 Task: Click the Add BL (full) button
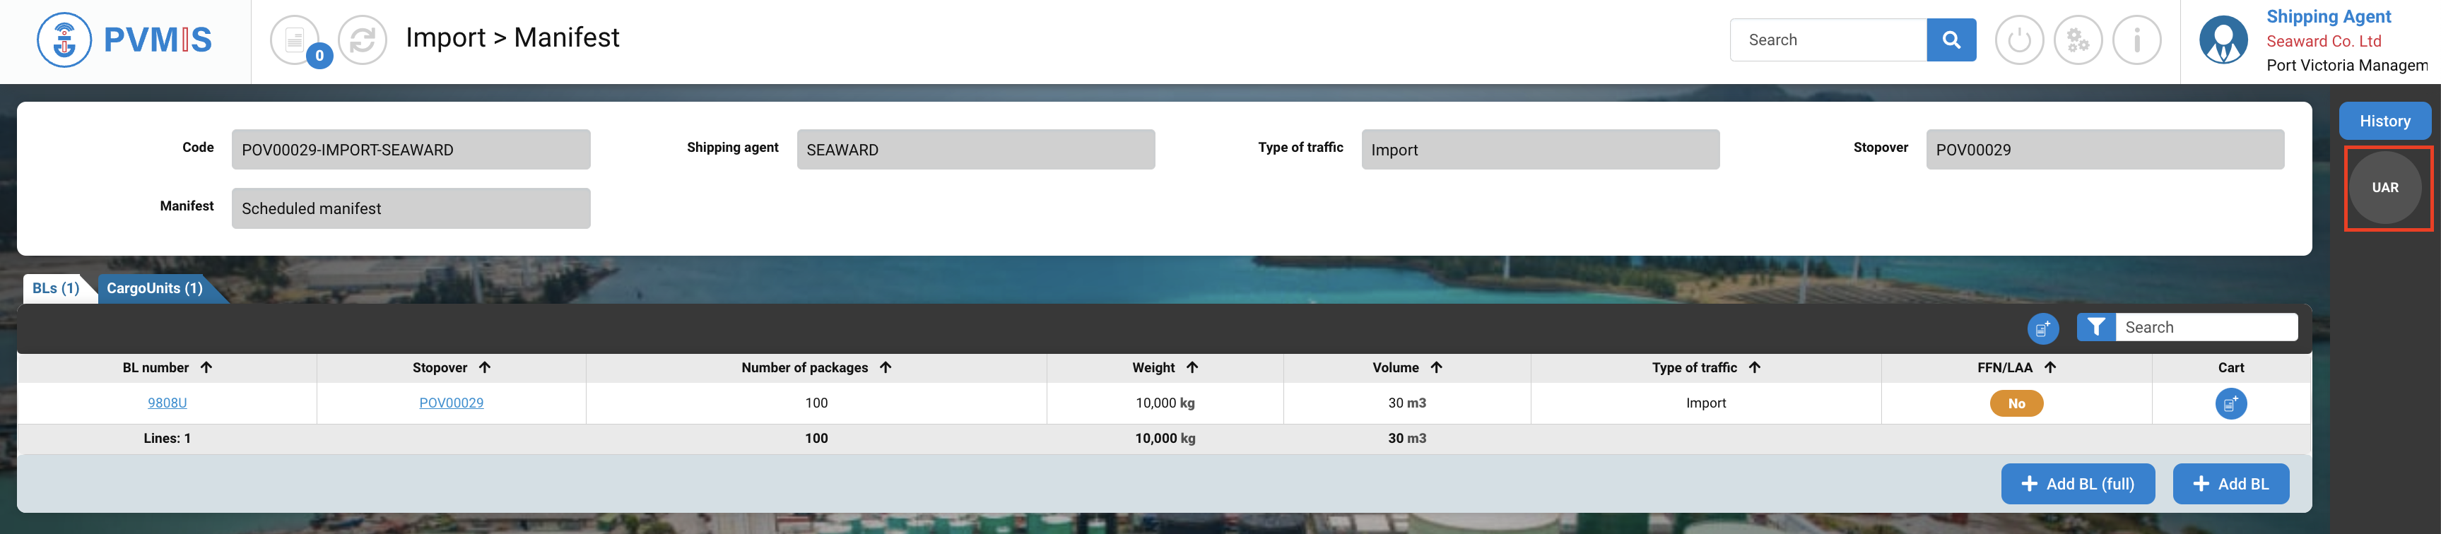click(x=2077, y=484)
